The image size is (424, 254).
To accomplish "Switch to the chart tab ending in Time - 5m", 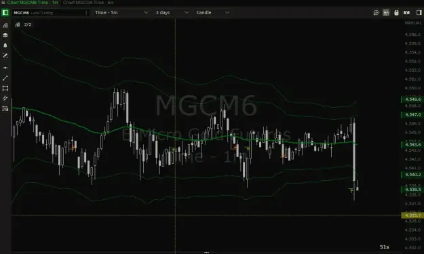I will tap(88, 3).
